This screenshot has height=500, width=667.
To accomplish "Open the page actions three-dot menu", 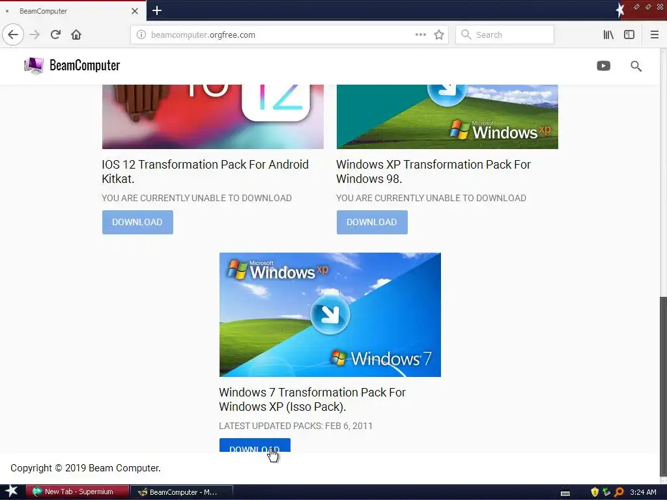I will [x=421, y=35].
